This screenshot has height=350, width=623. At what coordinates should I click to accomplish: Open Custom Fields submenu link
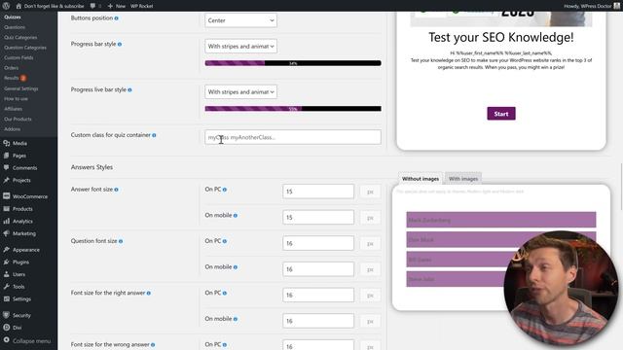pos(18,57)
